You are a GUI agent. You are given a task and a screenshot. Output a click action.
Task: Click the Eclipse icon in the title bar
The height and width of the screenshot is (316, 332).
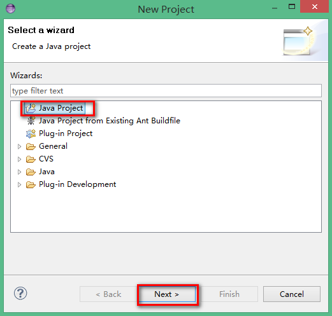(x=10, y=9)
